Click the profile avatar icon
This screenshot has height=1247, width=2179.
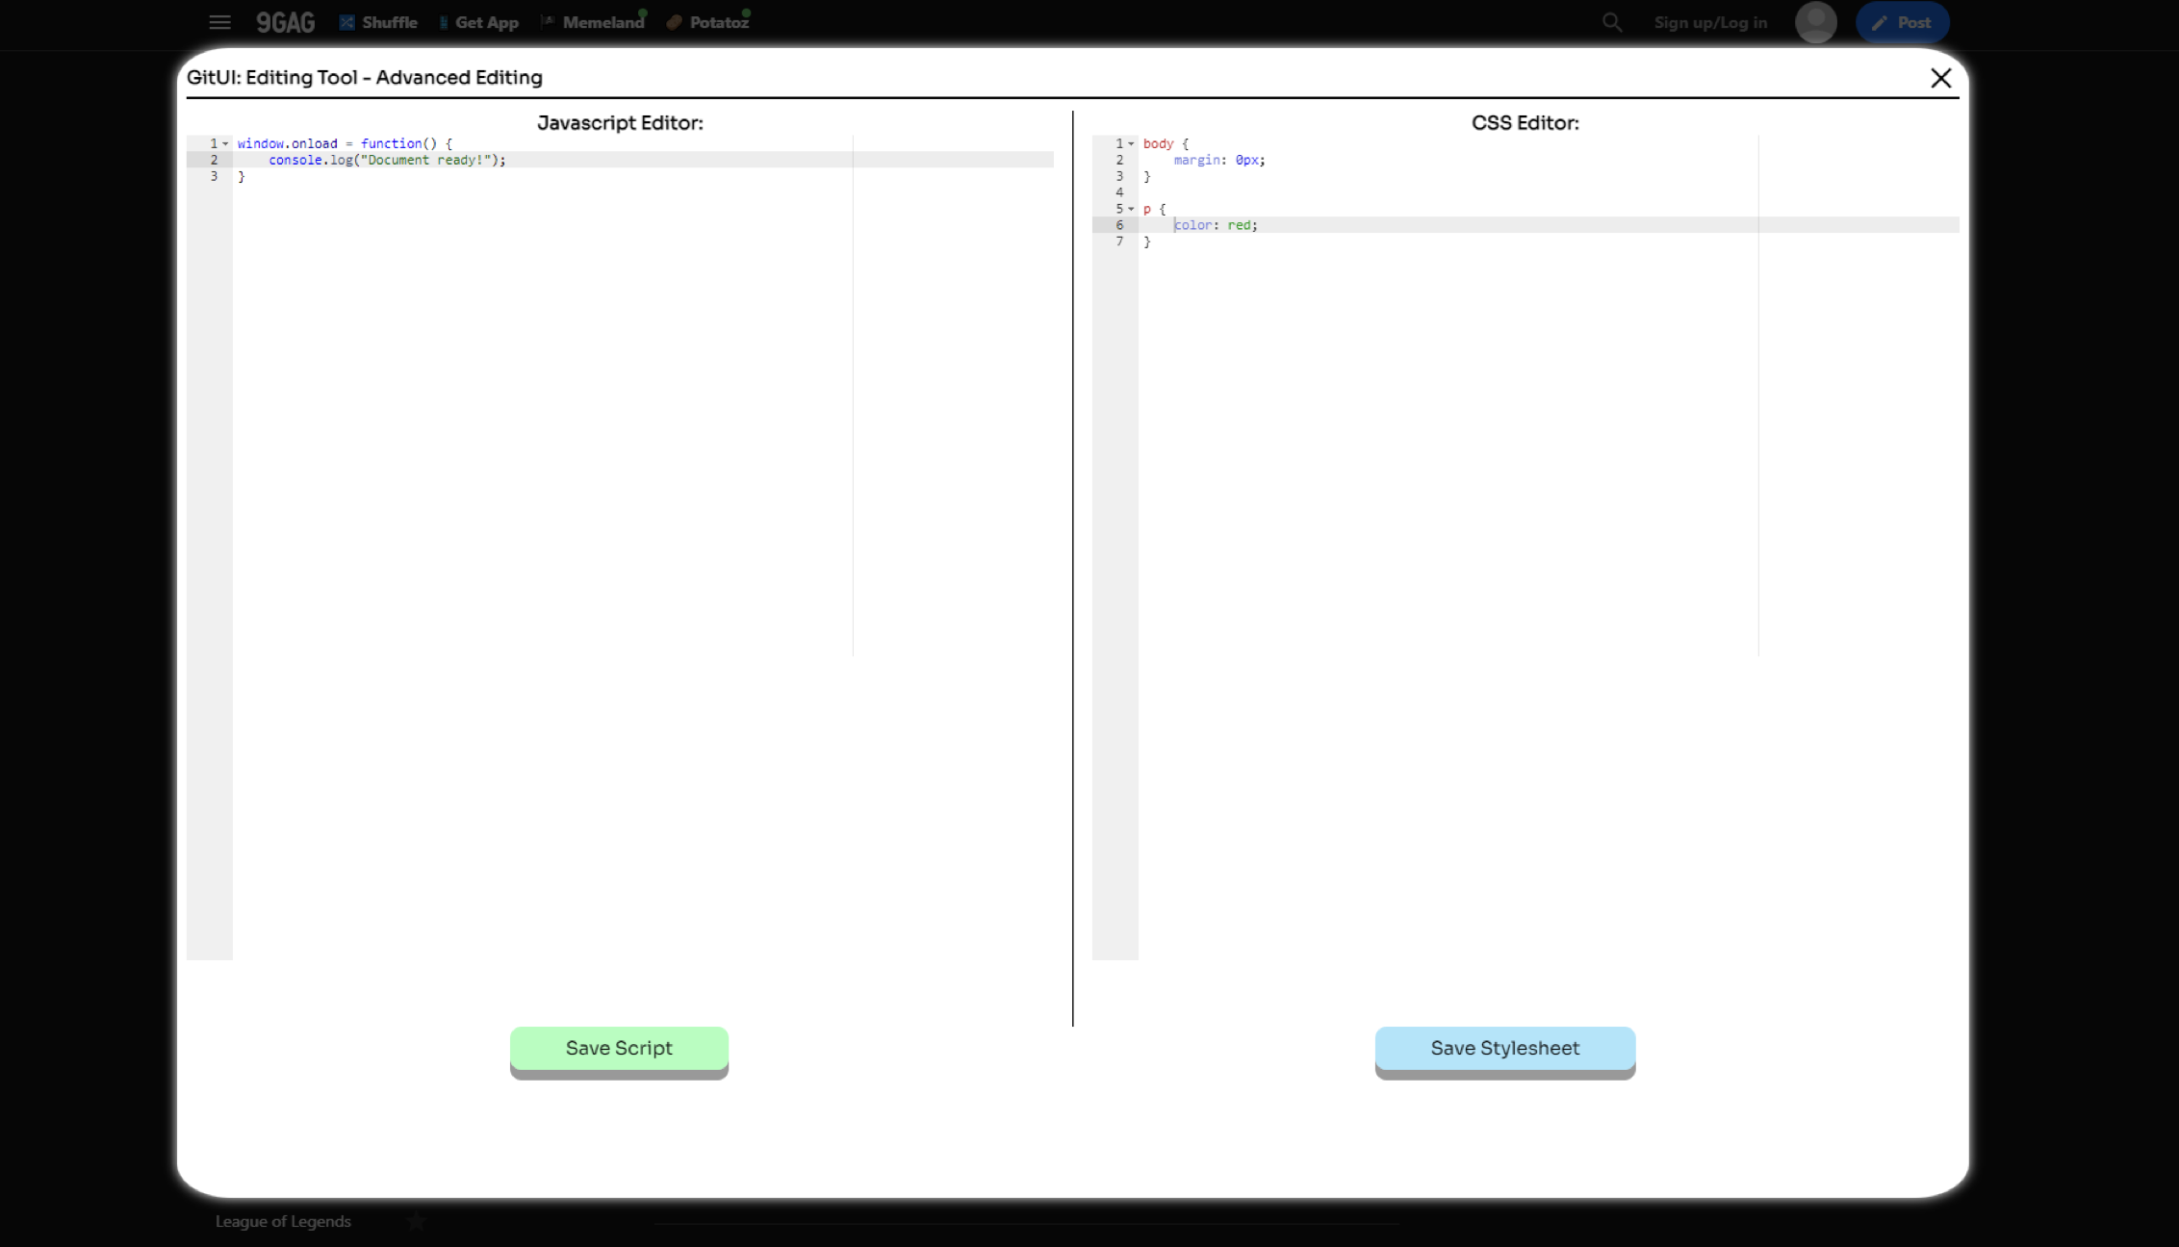1816,22
